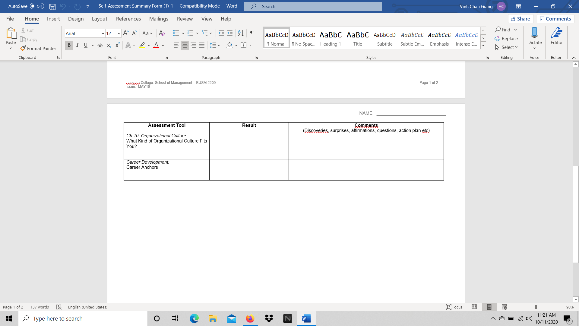
Task: Click the Superscript icon
Action: coord(118,45)
